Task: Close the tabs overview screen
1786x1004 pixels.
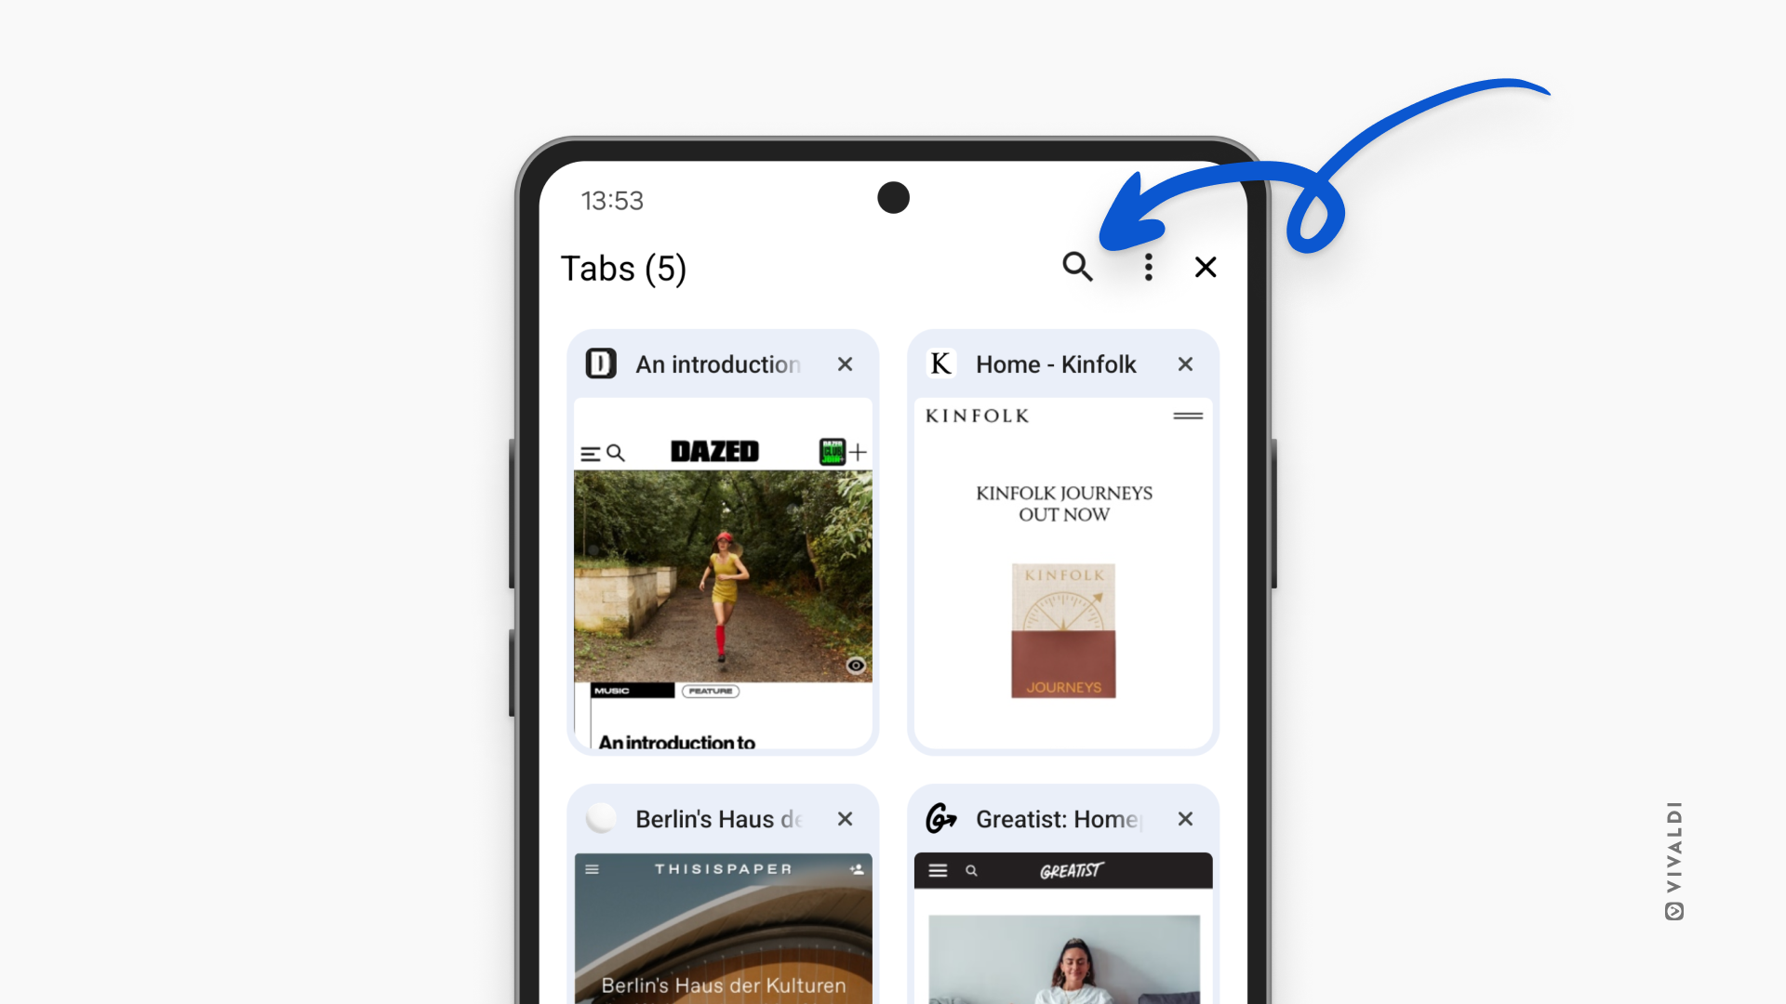Action: (x=1207, y=267)
